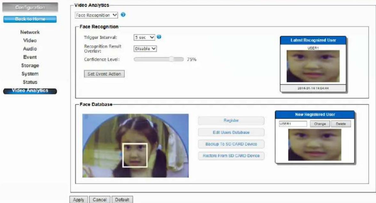Open the Storage settings page

click(30, 66)
